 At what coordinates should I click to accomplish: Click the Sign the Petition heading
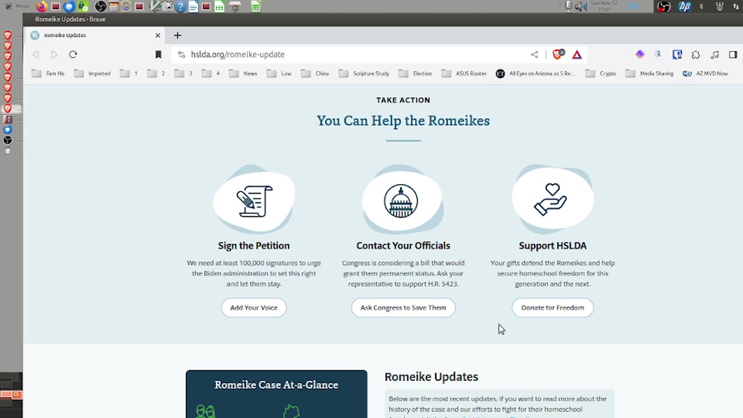coord(254,246)
